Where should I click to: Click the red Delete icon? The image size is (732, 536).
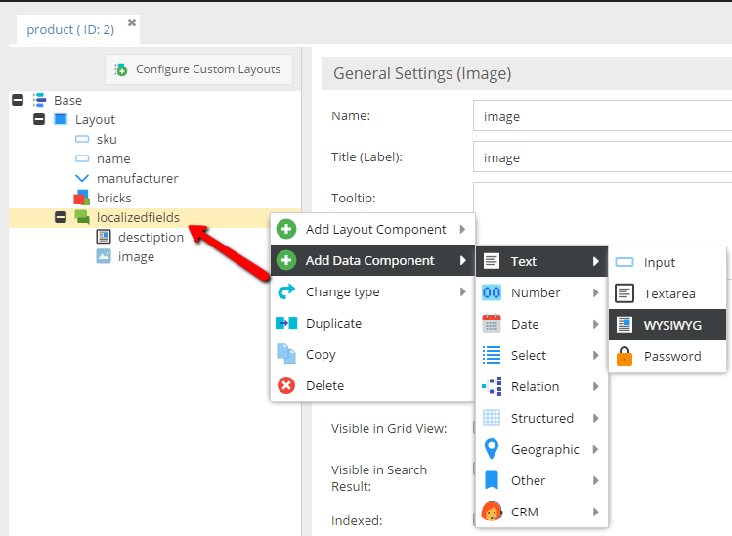tap(286, 386)
